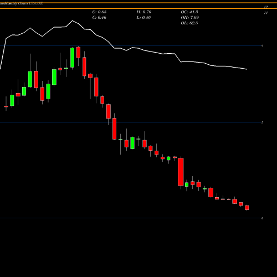Screen dimensions: 277x277
Task: Select the tall green candle at the chart peak
Action: pyautogui.click(x=73, y=58)
